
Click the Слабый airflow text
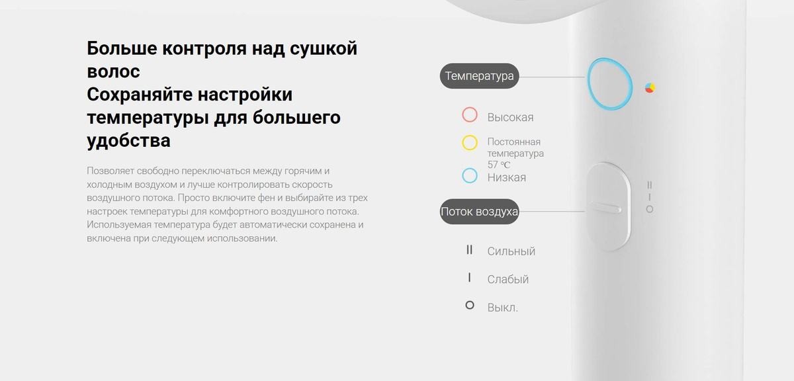[x=508, y=279]
